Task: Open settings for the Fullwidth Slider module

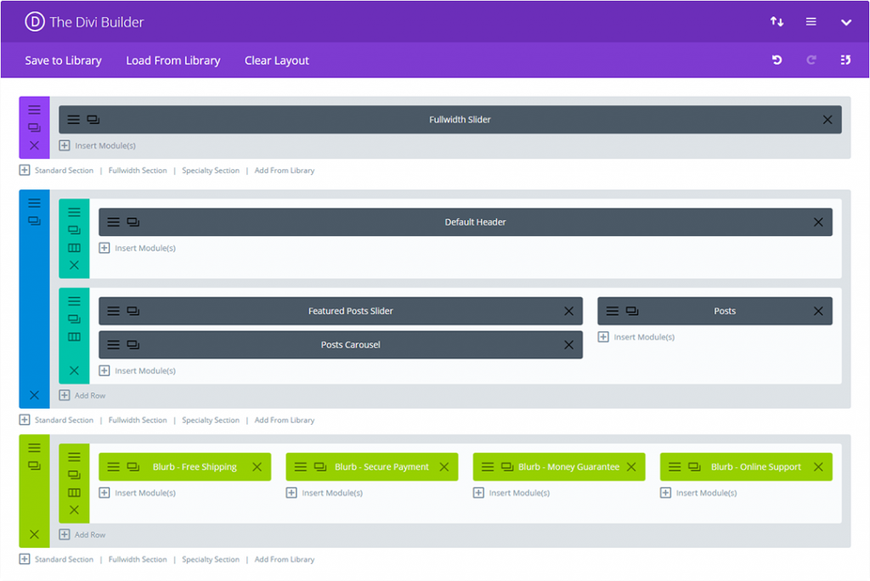Action: 73,119
